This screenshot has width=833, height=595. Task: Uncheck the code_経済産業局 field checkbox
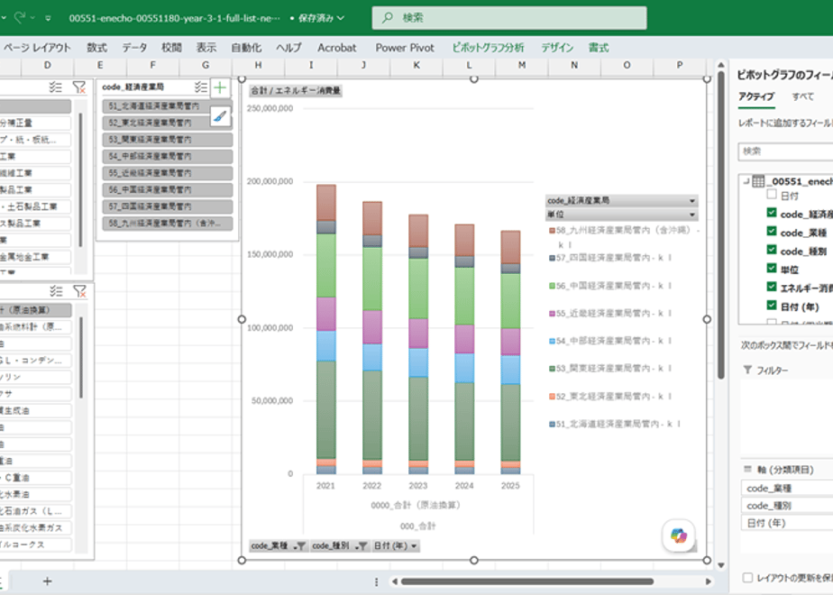772,213
